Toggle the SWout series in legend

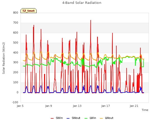click(74, 118)
